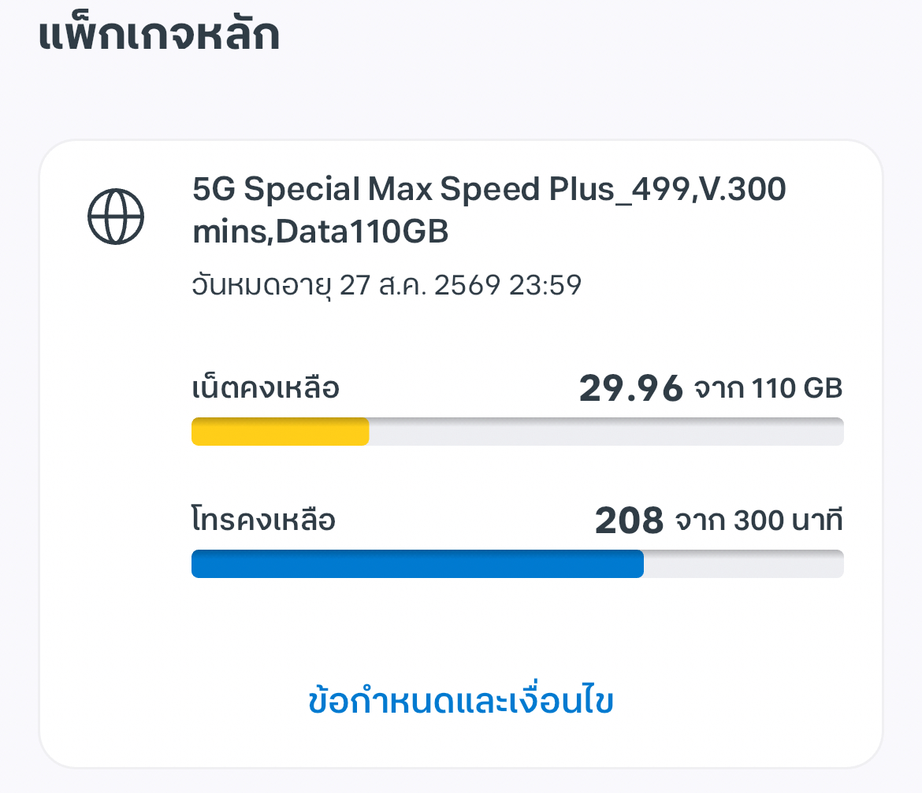
Task: Select the แพ็กเกจหลัก section heading
Action: pos(158,34)
